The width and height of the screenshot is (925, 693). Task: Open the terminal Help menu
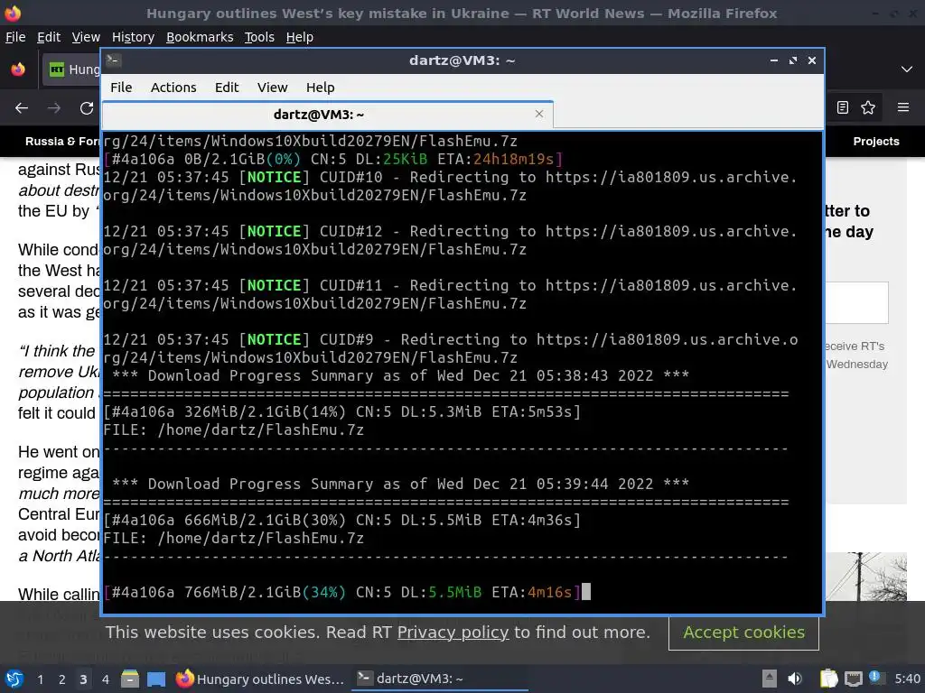[320, 88]
